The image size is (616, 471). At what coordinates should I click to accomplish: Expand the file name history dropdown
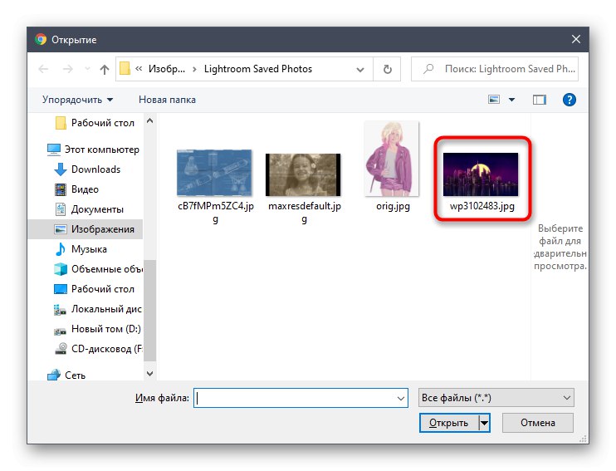tap(401, 398)
